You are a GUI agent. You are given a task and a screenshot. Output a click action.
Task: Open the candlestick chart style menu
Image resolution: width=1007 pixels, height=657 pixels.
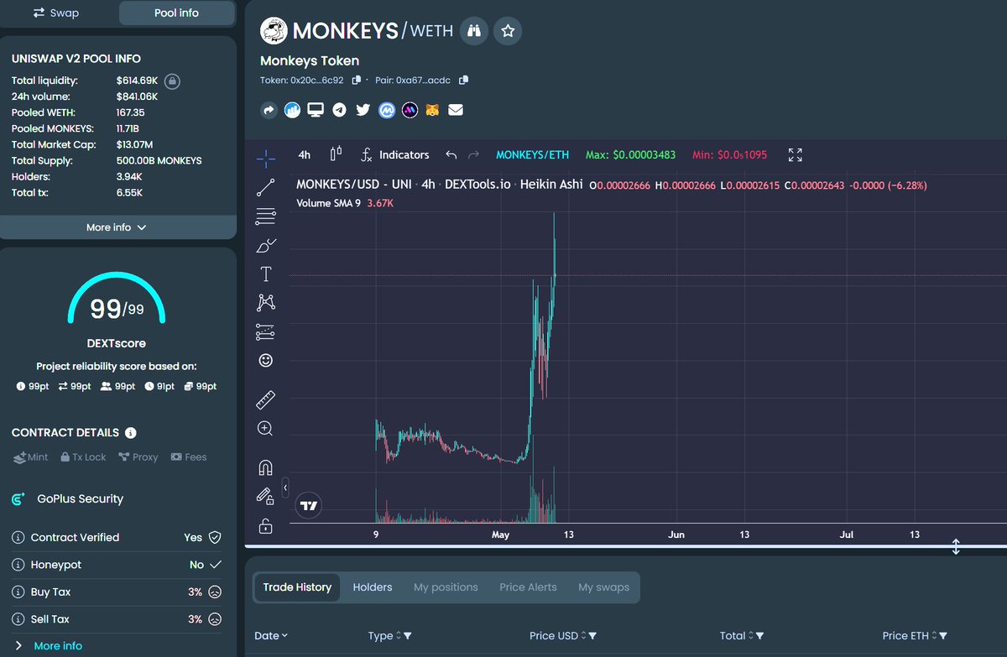coord(337,154)
